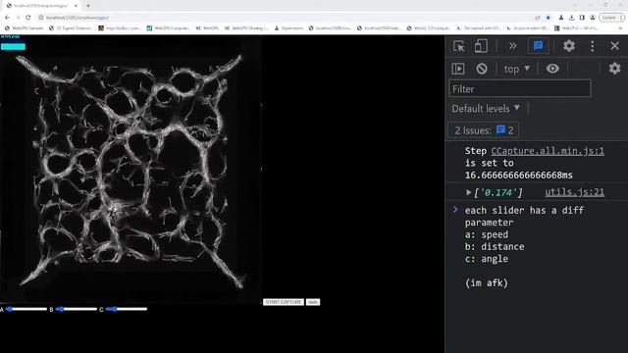Click the Chrome Update button
The image size is (628, 353).
611,18
